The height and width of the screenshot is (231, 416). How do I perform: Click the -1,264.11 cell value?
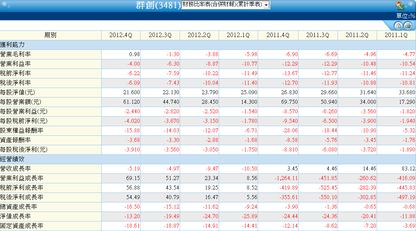(x=286, y=178)
